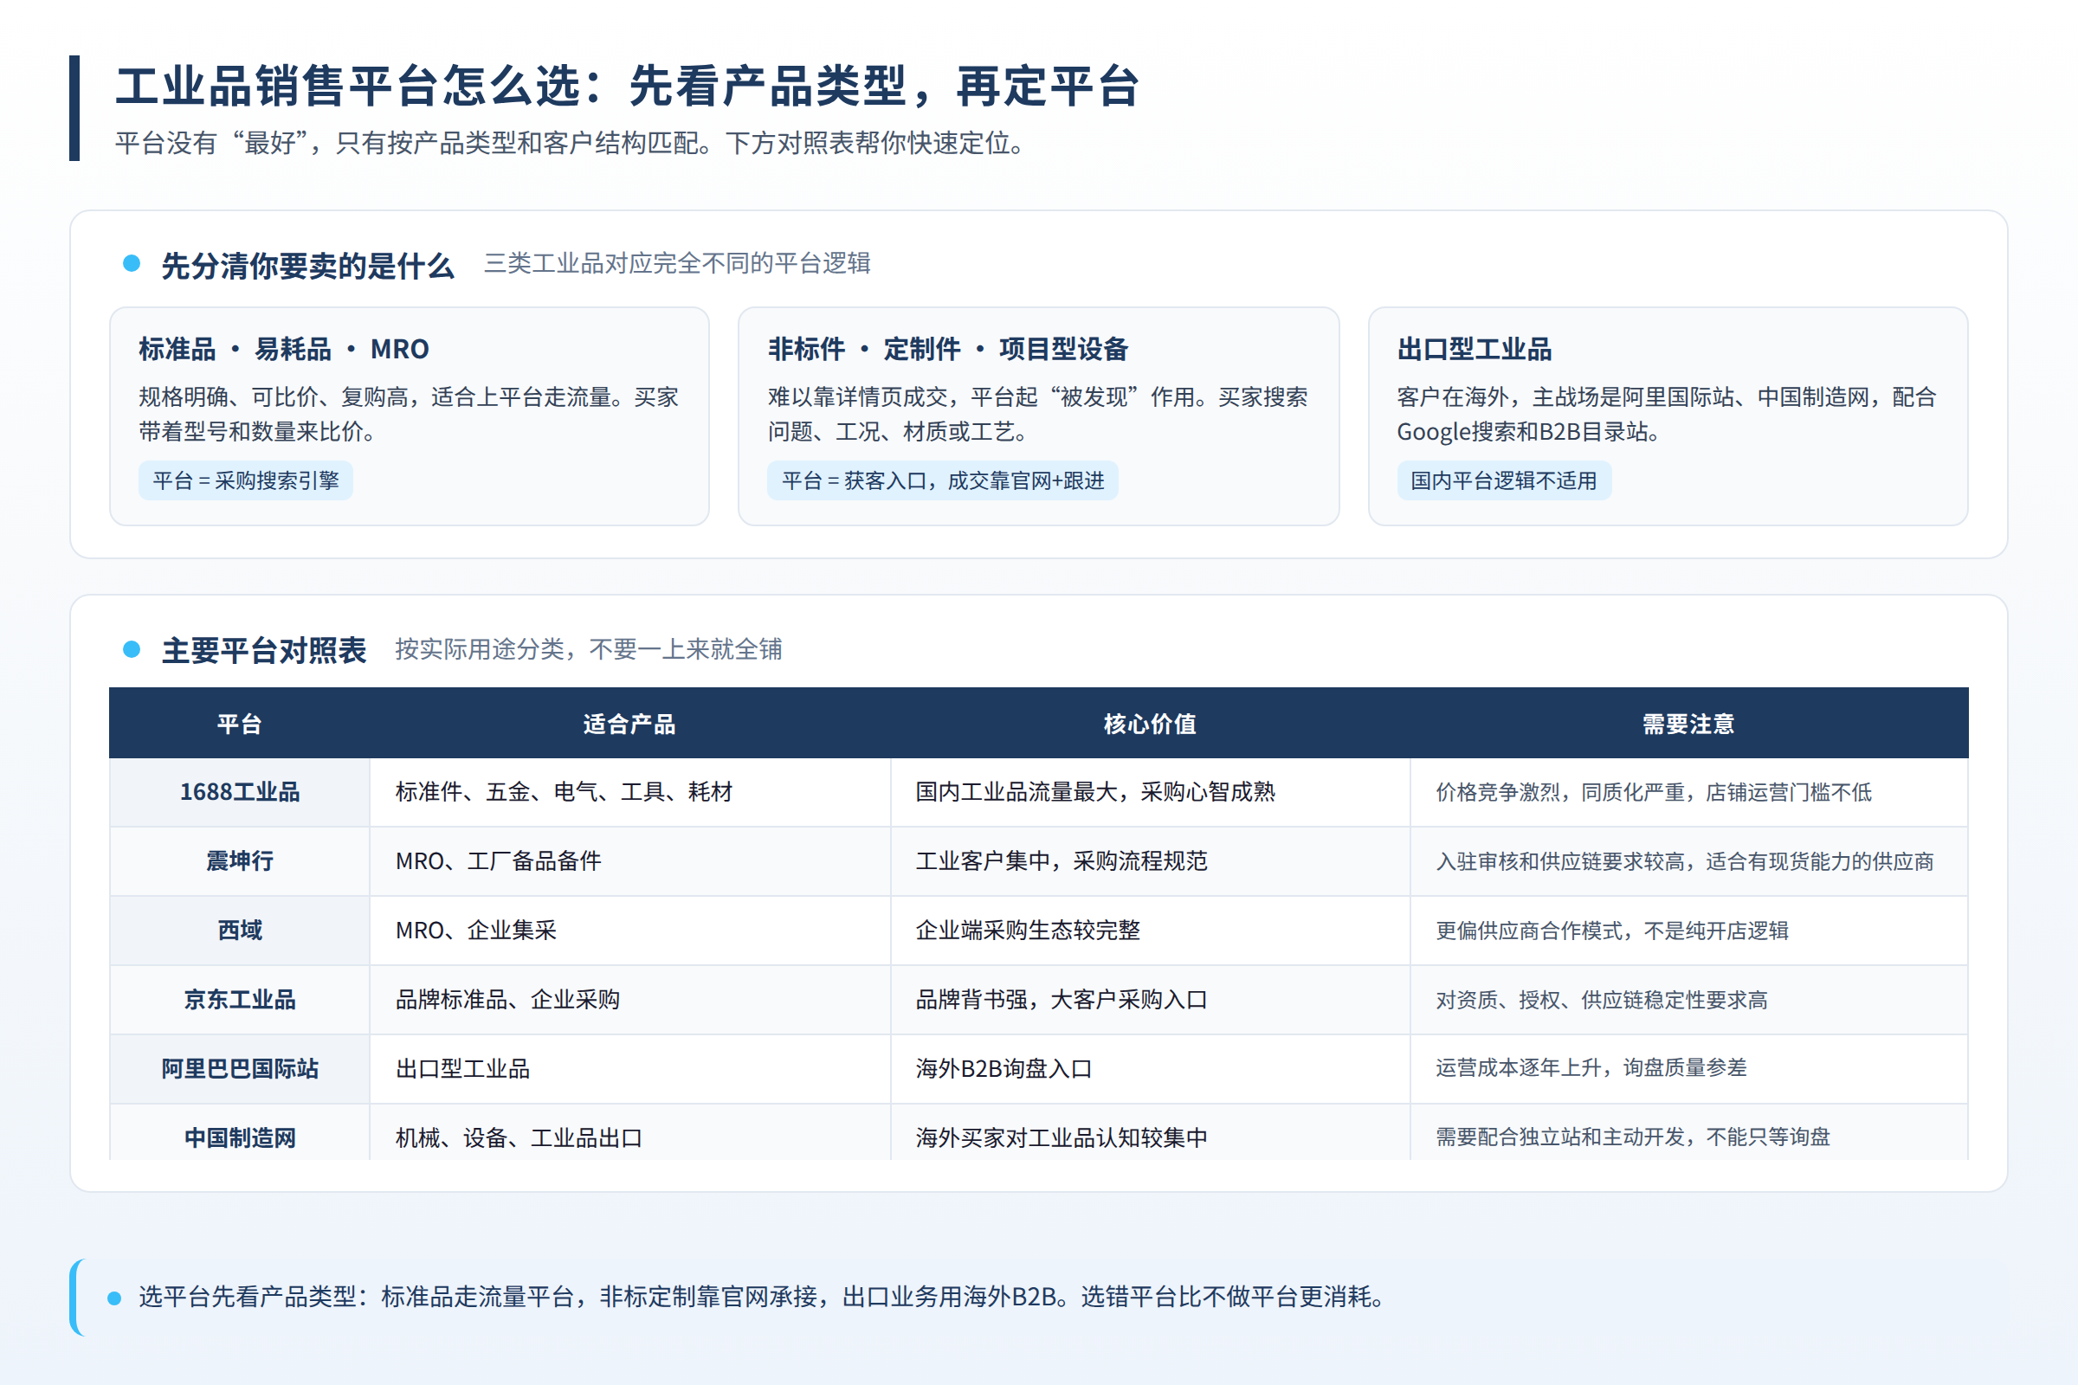Select the 1688工业品 row name
This screenshot has height=1385, width=2078.
click(240, 792)
